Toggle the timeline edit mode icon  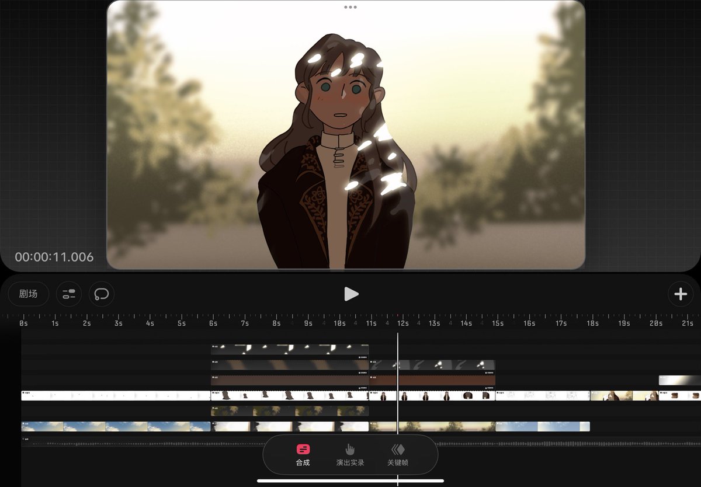[69, 294]
